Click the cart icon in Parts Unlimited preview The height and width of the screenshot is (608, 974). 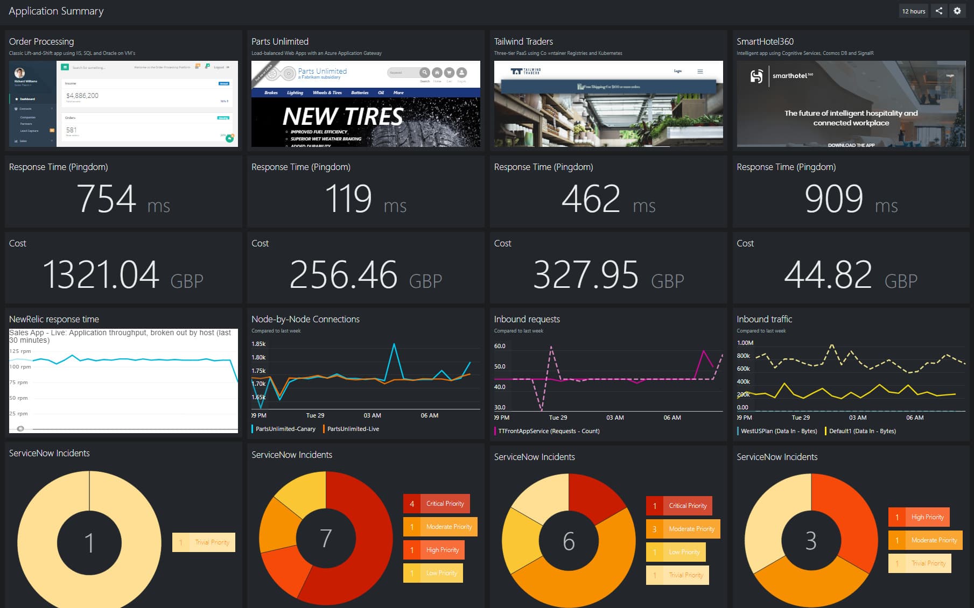click(x=449, y=72)
